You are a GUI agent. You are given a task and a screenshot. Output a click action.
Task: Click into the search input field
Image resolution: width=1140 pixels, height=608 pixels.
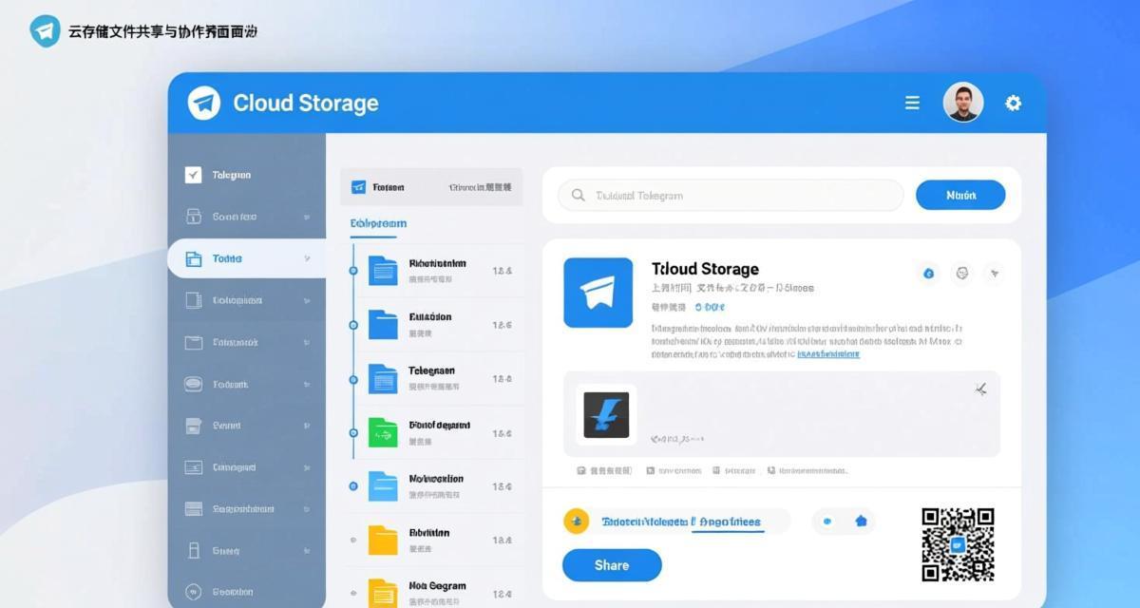point(731,195)
